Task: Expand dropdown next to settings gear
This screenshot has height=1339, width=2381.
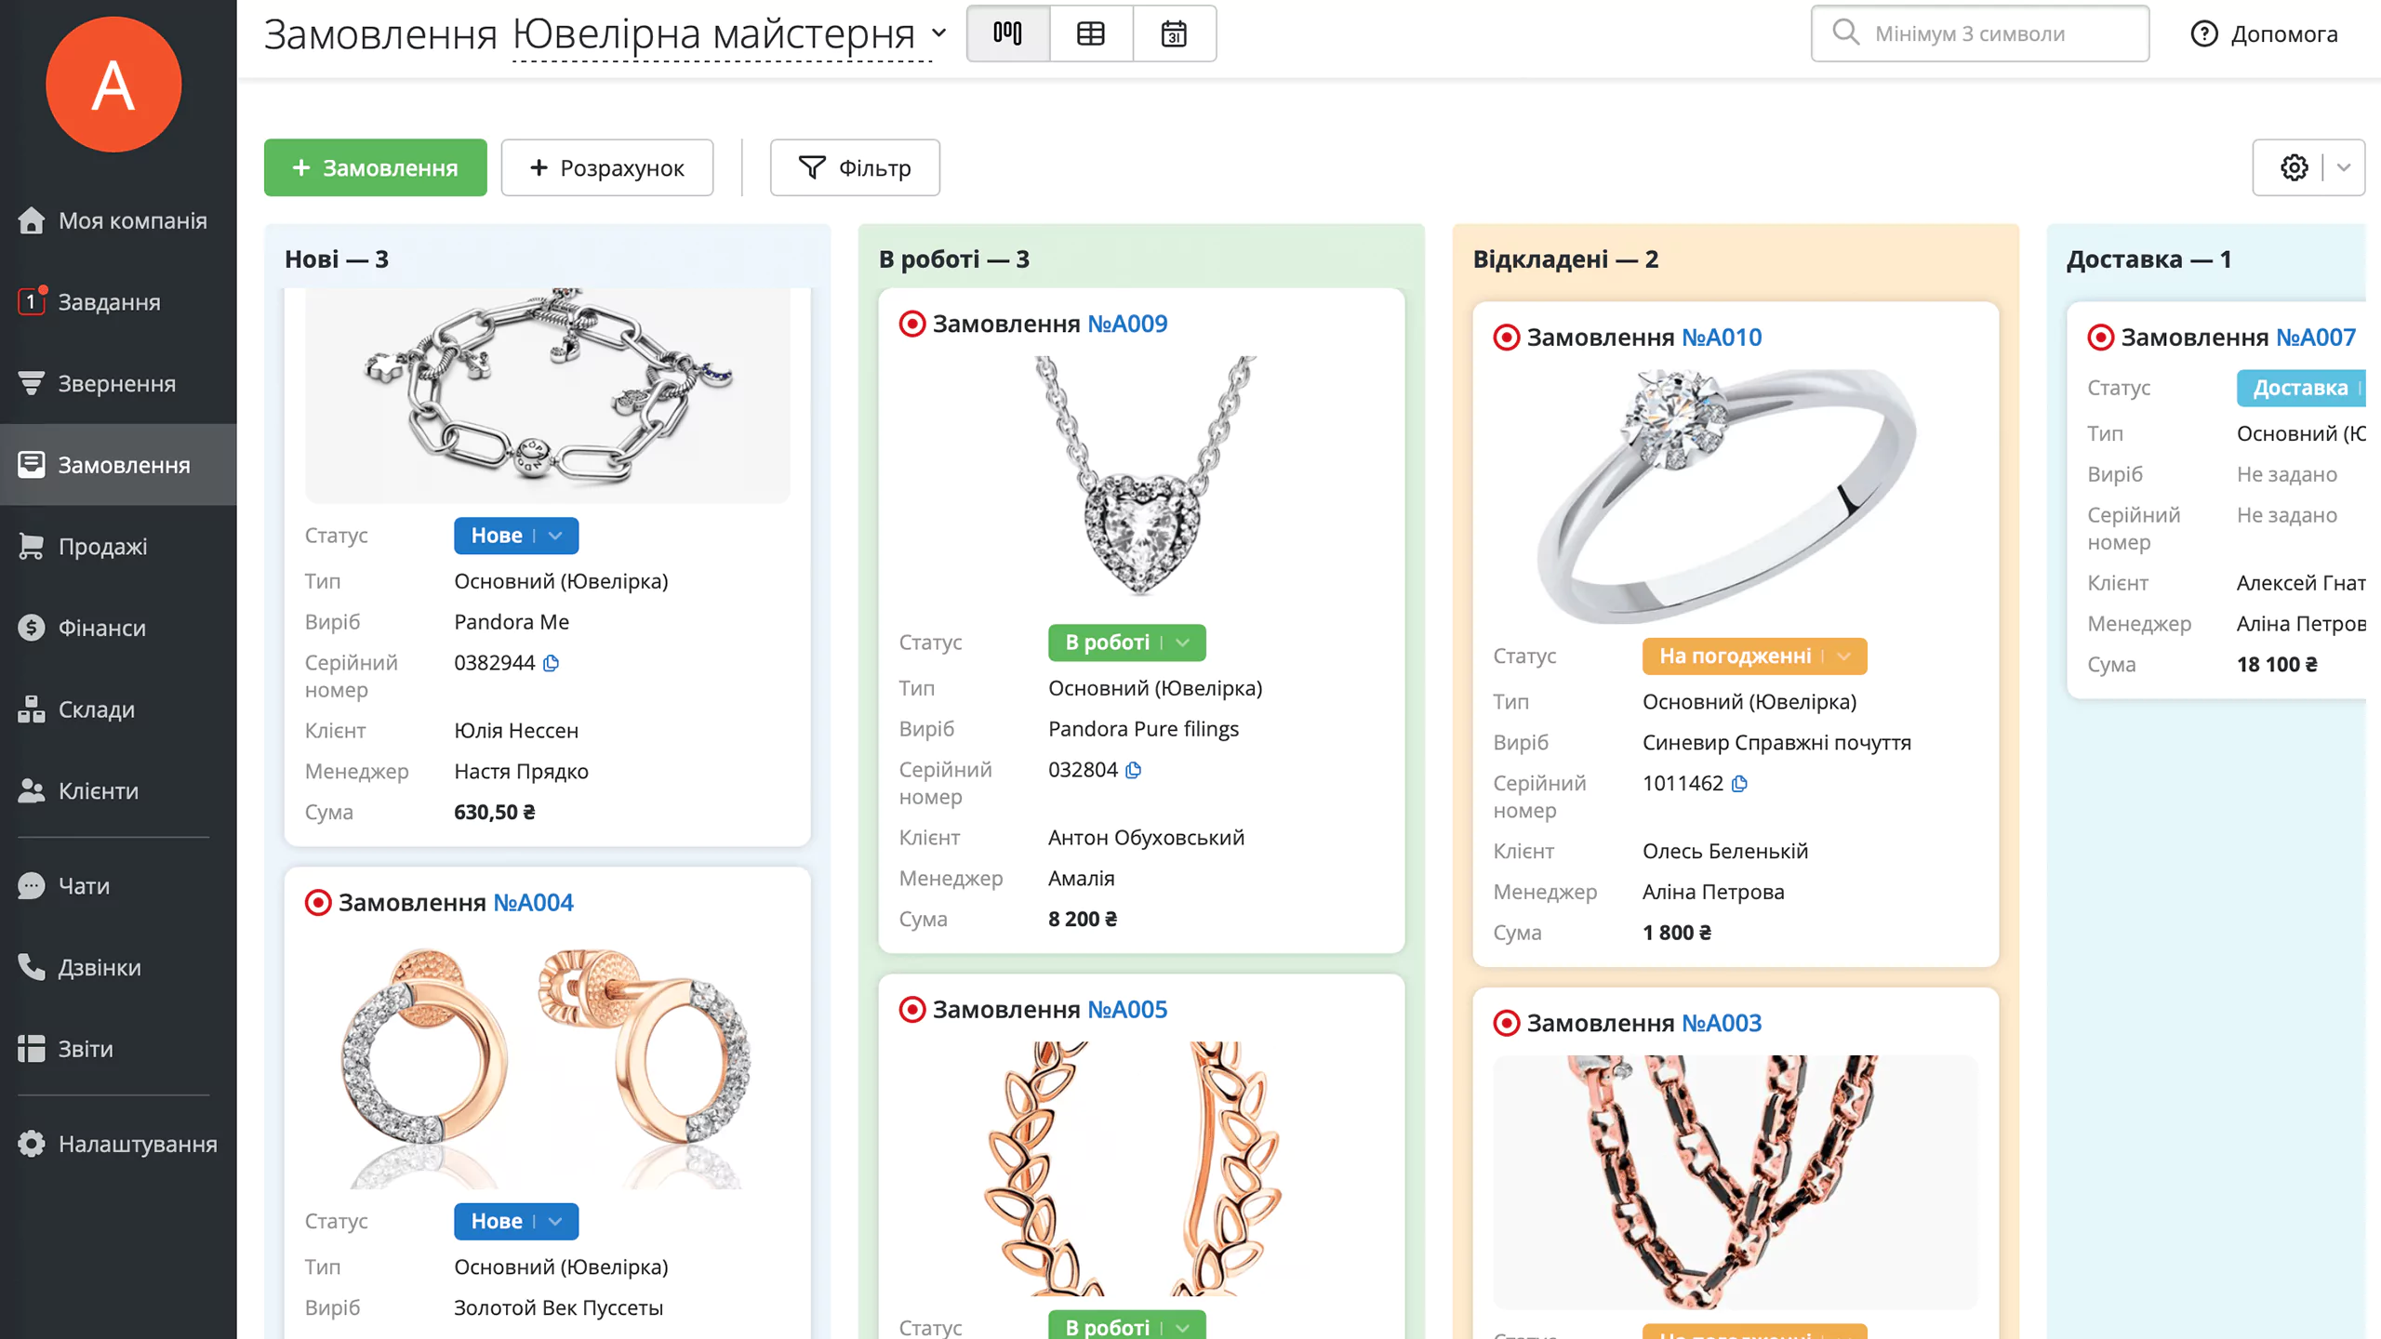Action: (2344, 167)
